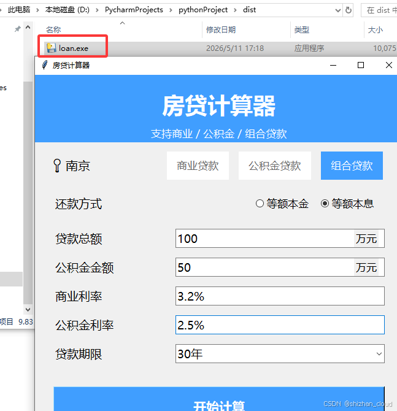Click the 房贷计算器 title bar text
Screen dimensions: 397x411
[71, 65]
